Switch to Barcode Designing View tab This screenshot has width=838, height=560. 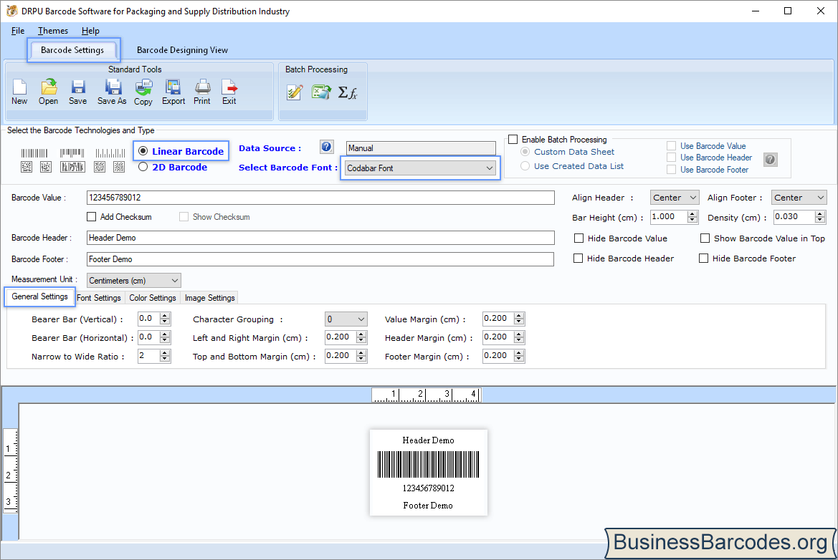click(182, 50)
